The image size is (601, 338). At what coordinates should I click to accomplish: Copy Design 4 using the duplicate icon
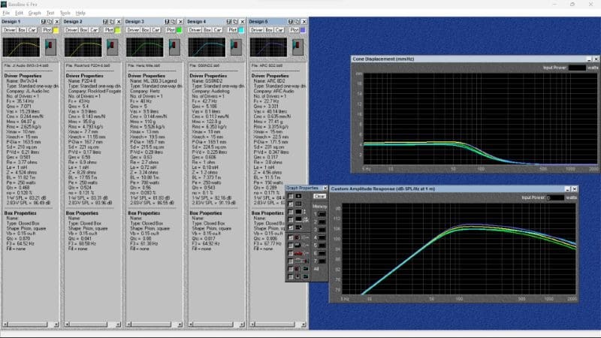[x=235, y=22]
